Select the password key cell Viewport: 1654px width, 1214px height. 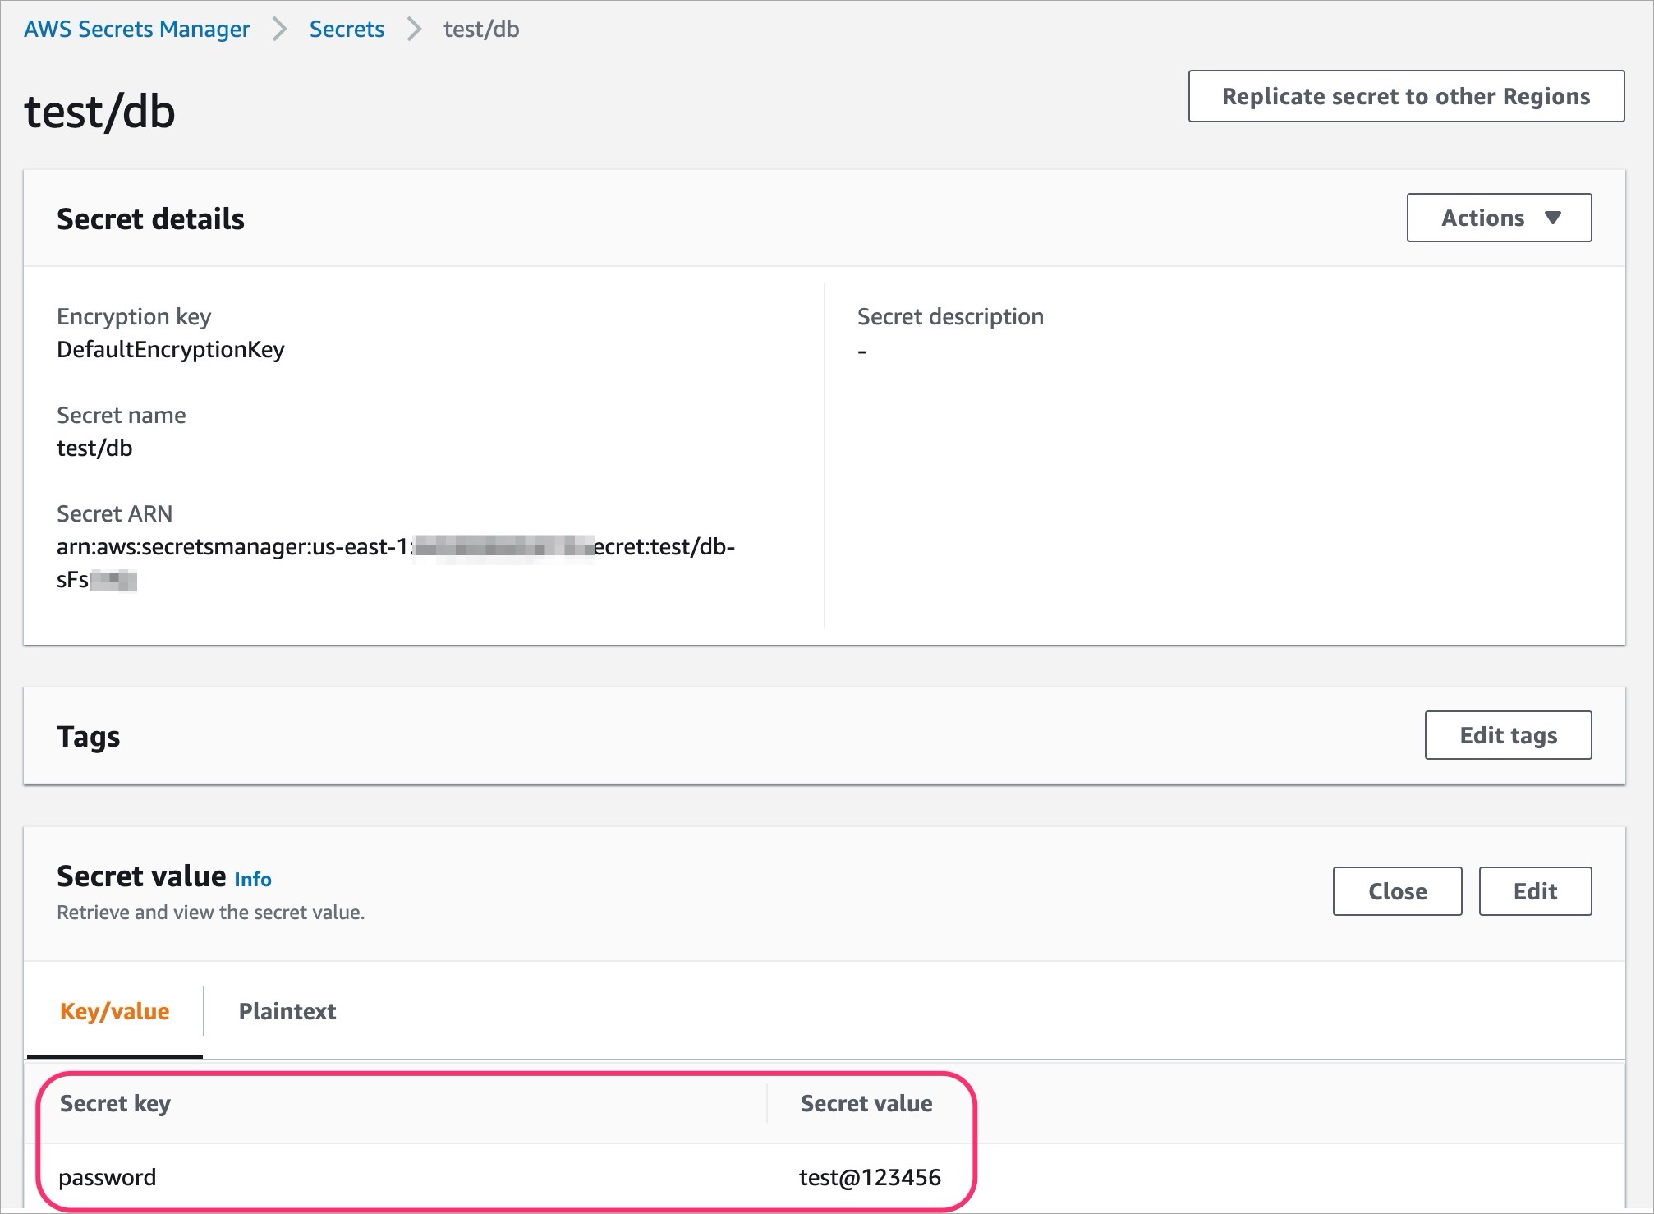pos(108,1177)
